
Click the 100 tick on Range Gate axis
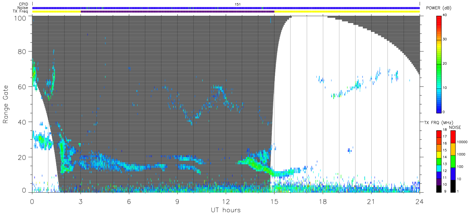20,18
